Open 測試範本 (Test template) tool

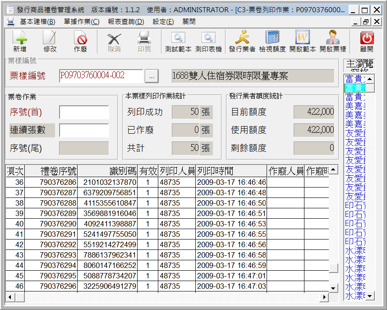point(178,41)
